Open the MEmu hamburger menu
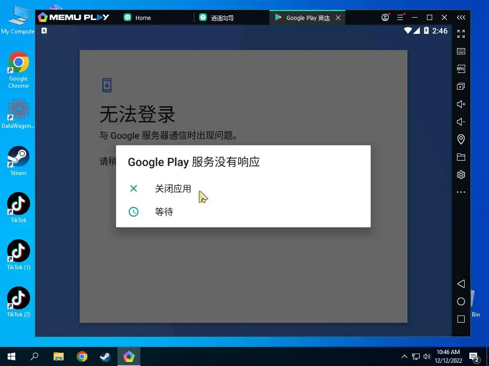 401,18
